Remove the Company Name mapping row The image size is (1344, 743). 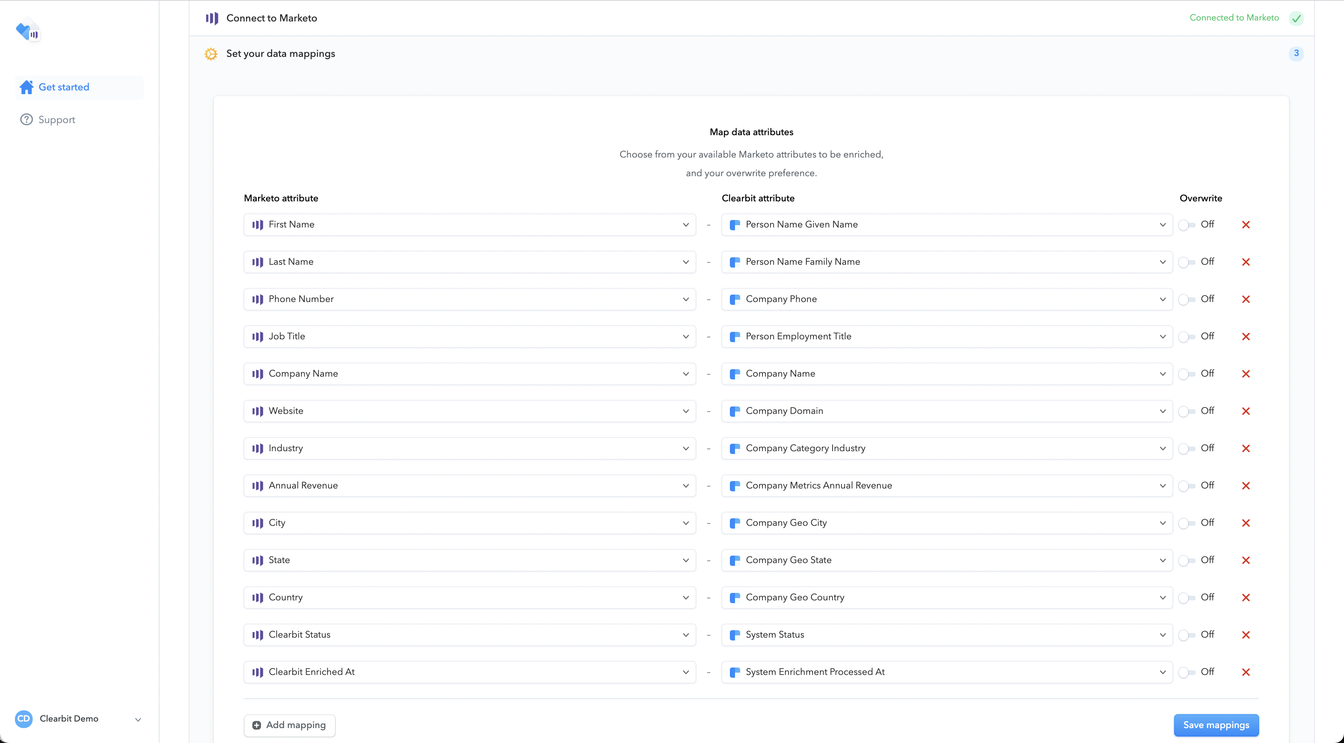(1246, 373)
